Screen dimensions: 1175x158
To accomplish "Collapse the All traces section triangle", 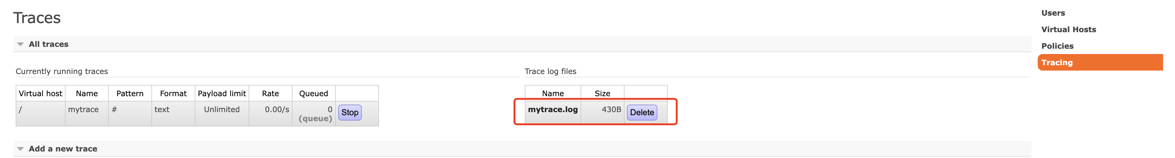I will click(20, 44).
